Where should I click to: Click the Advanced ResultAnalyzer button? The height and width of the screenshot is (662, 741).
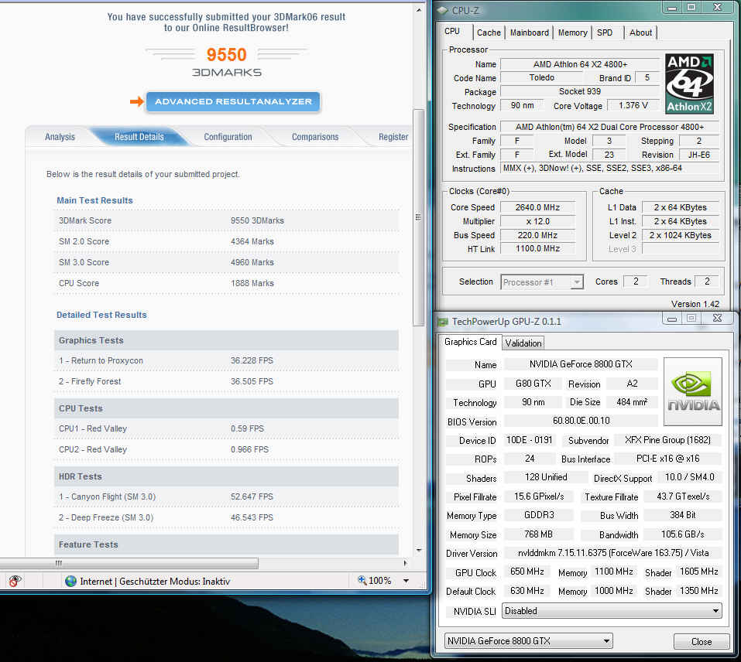coord(233,101)
